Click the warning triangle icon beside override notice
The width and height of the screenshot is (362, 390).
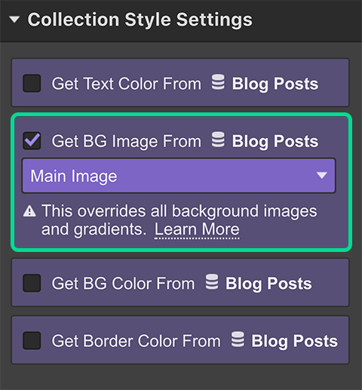(29, 211)
